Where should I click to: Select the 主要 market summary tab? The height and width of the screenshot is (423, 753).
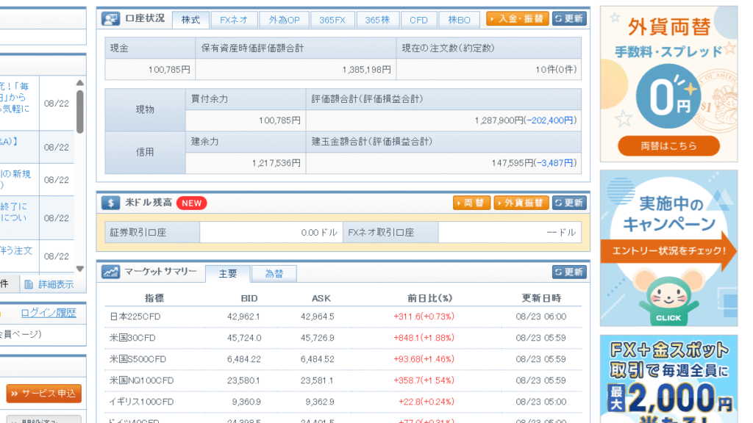(x=228, y=273)
